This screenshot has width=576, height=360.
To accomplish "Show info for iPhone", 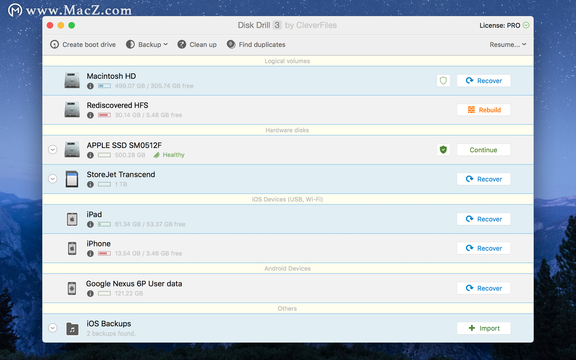I will [x=90, y=253].
